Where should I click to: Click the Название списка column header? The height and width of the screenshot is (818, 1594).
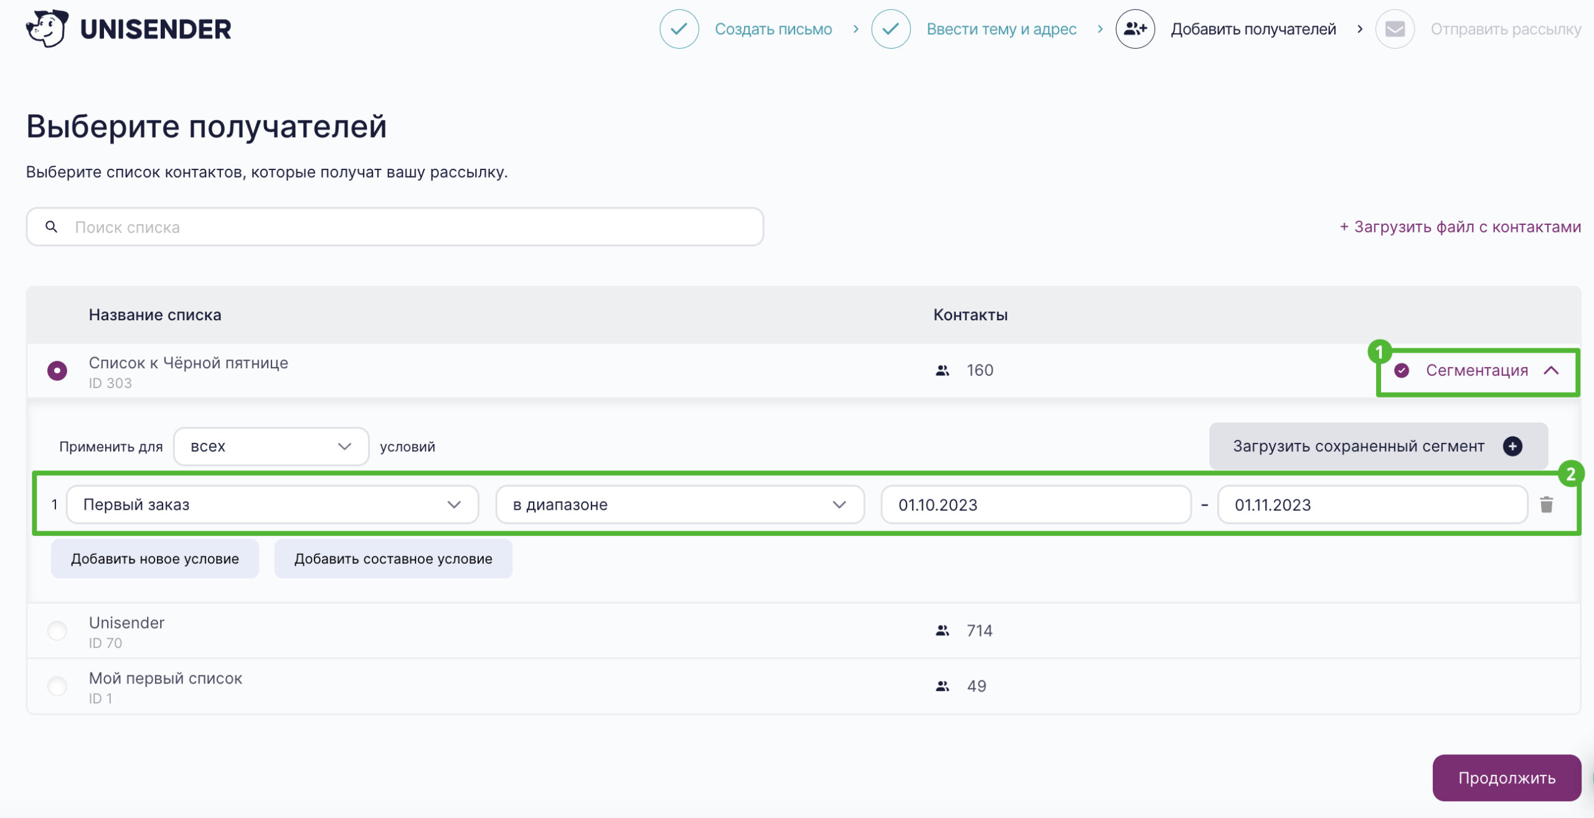[155, 315]
